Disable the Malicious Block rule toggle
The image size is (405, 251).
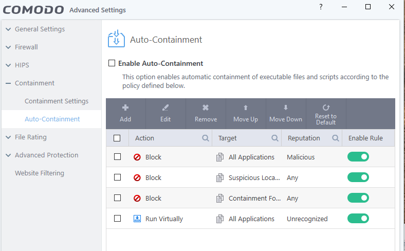pos(358,157)
